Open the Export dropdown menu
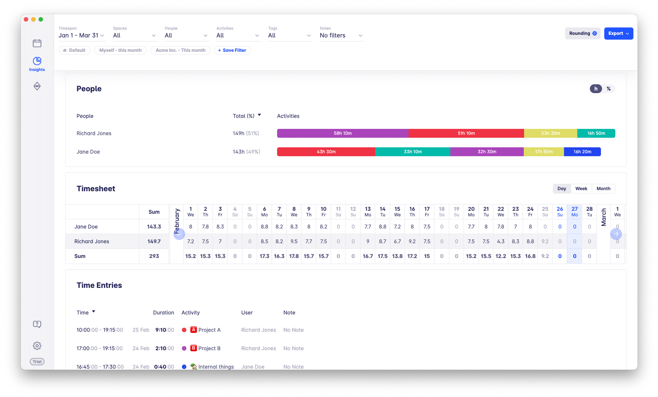Image resolution: width=658 pixels, height=397 pixels. [x=618, y=34]
